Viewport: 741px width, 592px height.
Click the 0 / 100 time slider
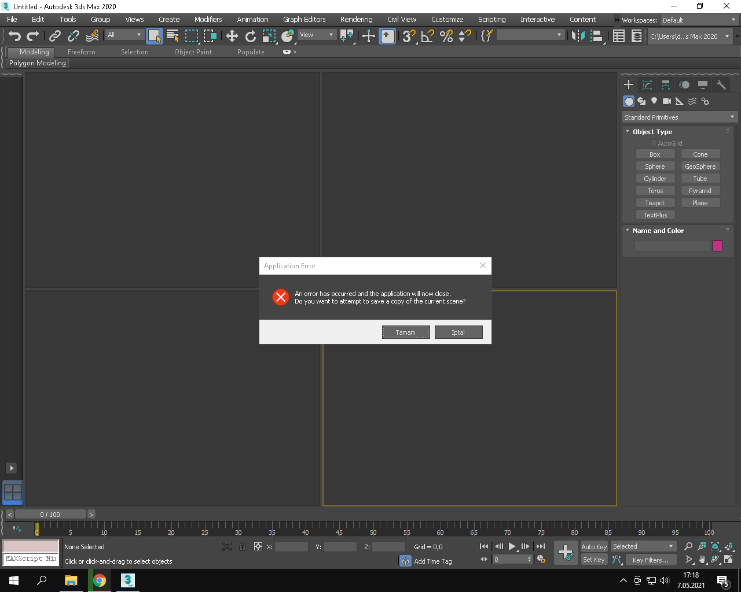coord(50,515)
